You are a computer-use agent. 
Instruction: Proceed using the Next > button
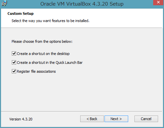pyautogui.click(x=116, y=119)
